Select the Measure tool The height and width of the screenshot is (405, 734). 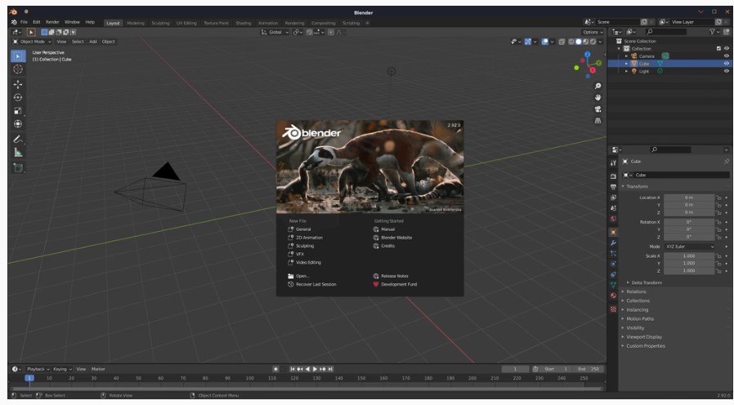click(18, 153)
